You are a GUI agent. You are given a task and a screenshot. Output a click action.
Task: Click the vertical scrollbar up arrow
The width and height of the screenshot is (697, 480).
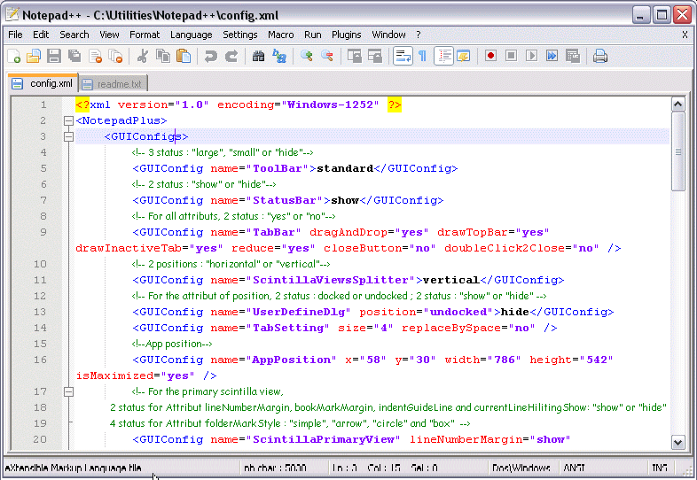pos(677,105)
